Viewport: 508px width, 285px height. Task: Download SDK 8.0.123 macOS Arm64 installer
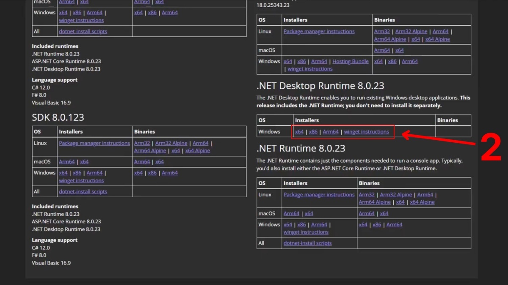67,162
